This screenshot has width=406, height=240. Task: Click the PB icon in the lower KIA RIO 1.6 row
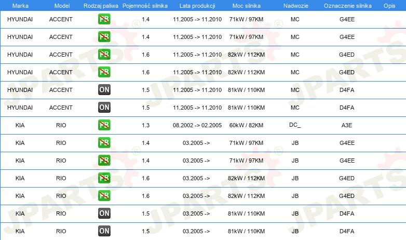point(104,195)
